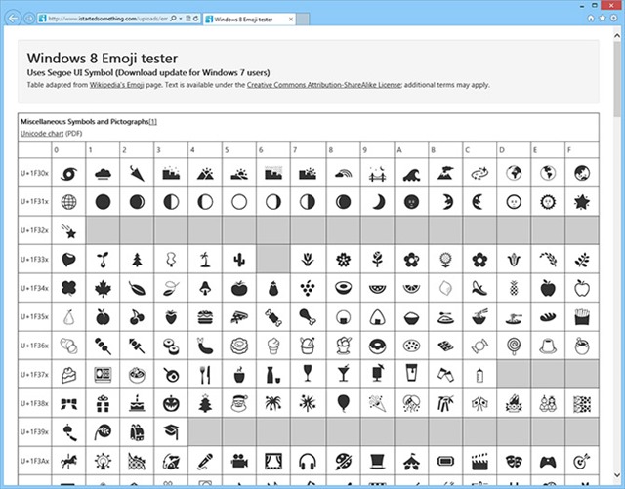
Task: Click the Windows 8 Emoji tester heading
Action: pos(103,59)
